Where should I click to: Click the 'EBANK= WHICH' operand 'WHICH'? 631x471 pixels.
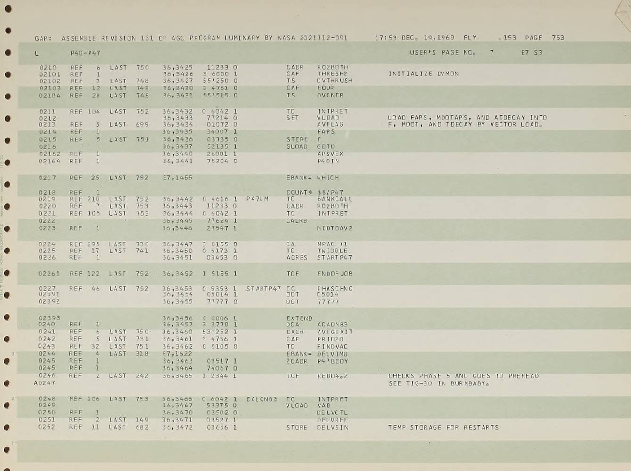click(x=328, y=178)
